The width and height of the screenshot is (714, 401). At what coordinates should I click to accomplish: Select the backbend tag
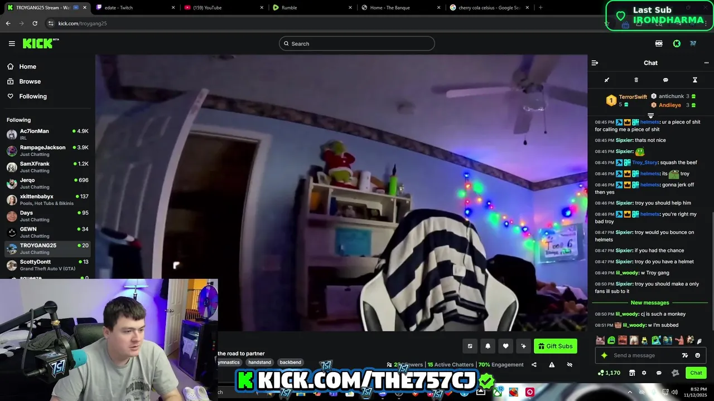coord(290,362)
